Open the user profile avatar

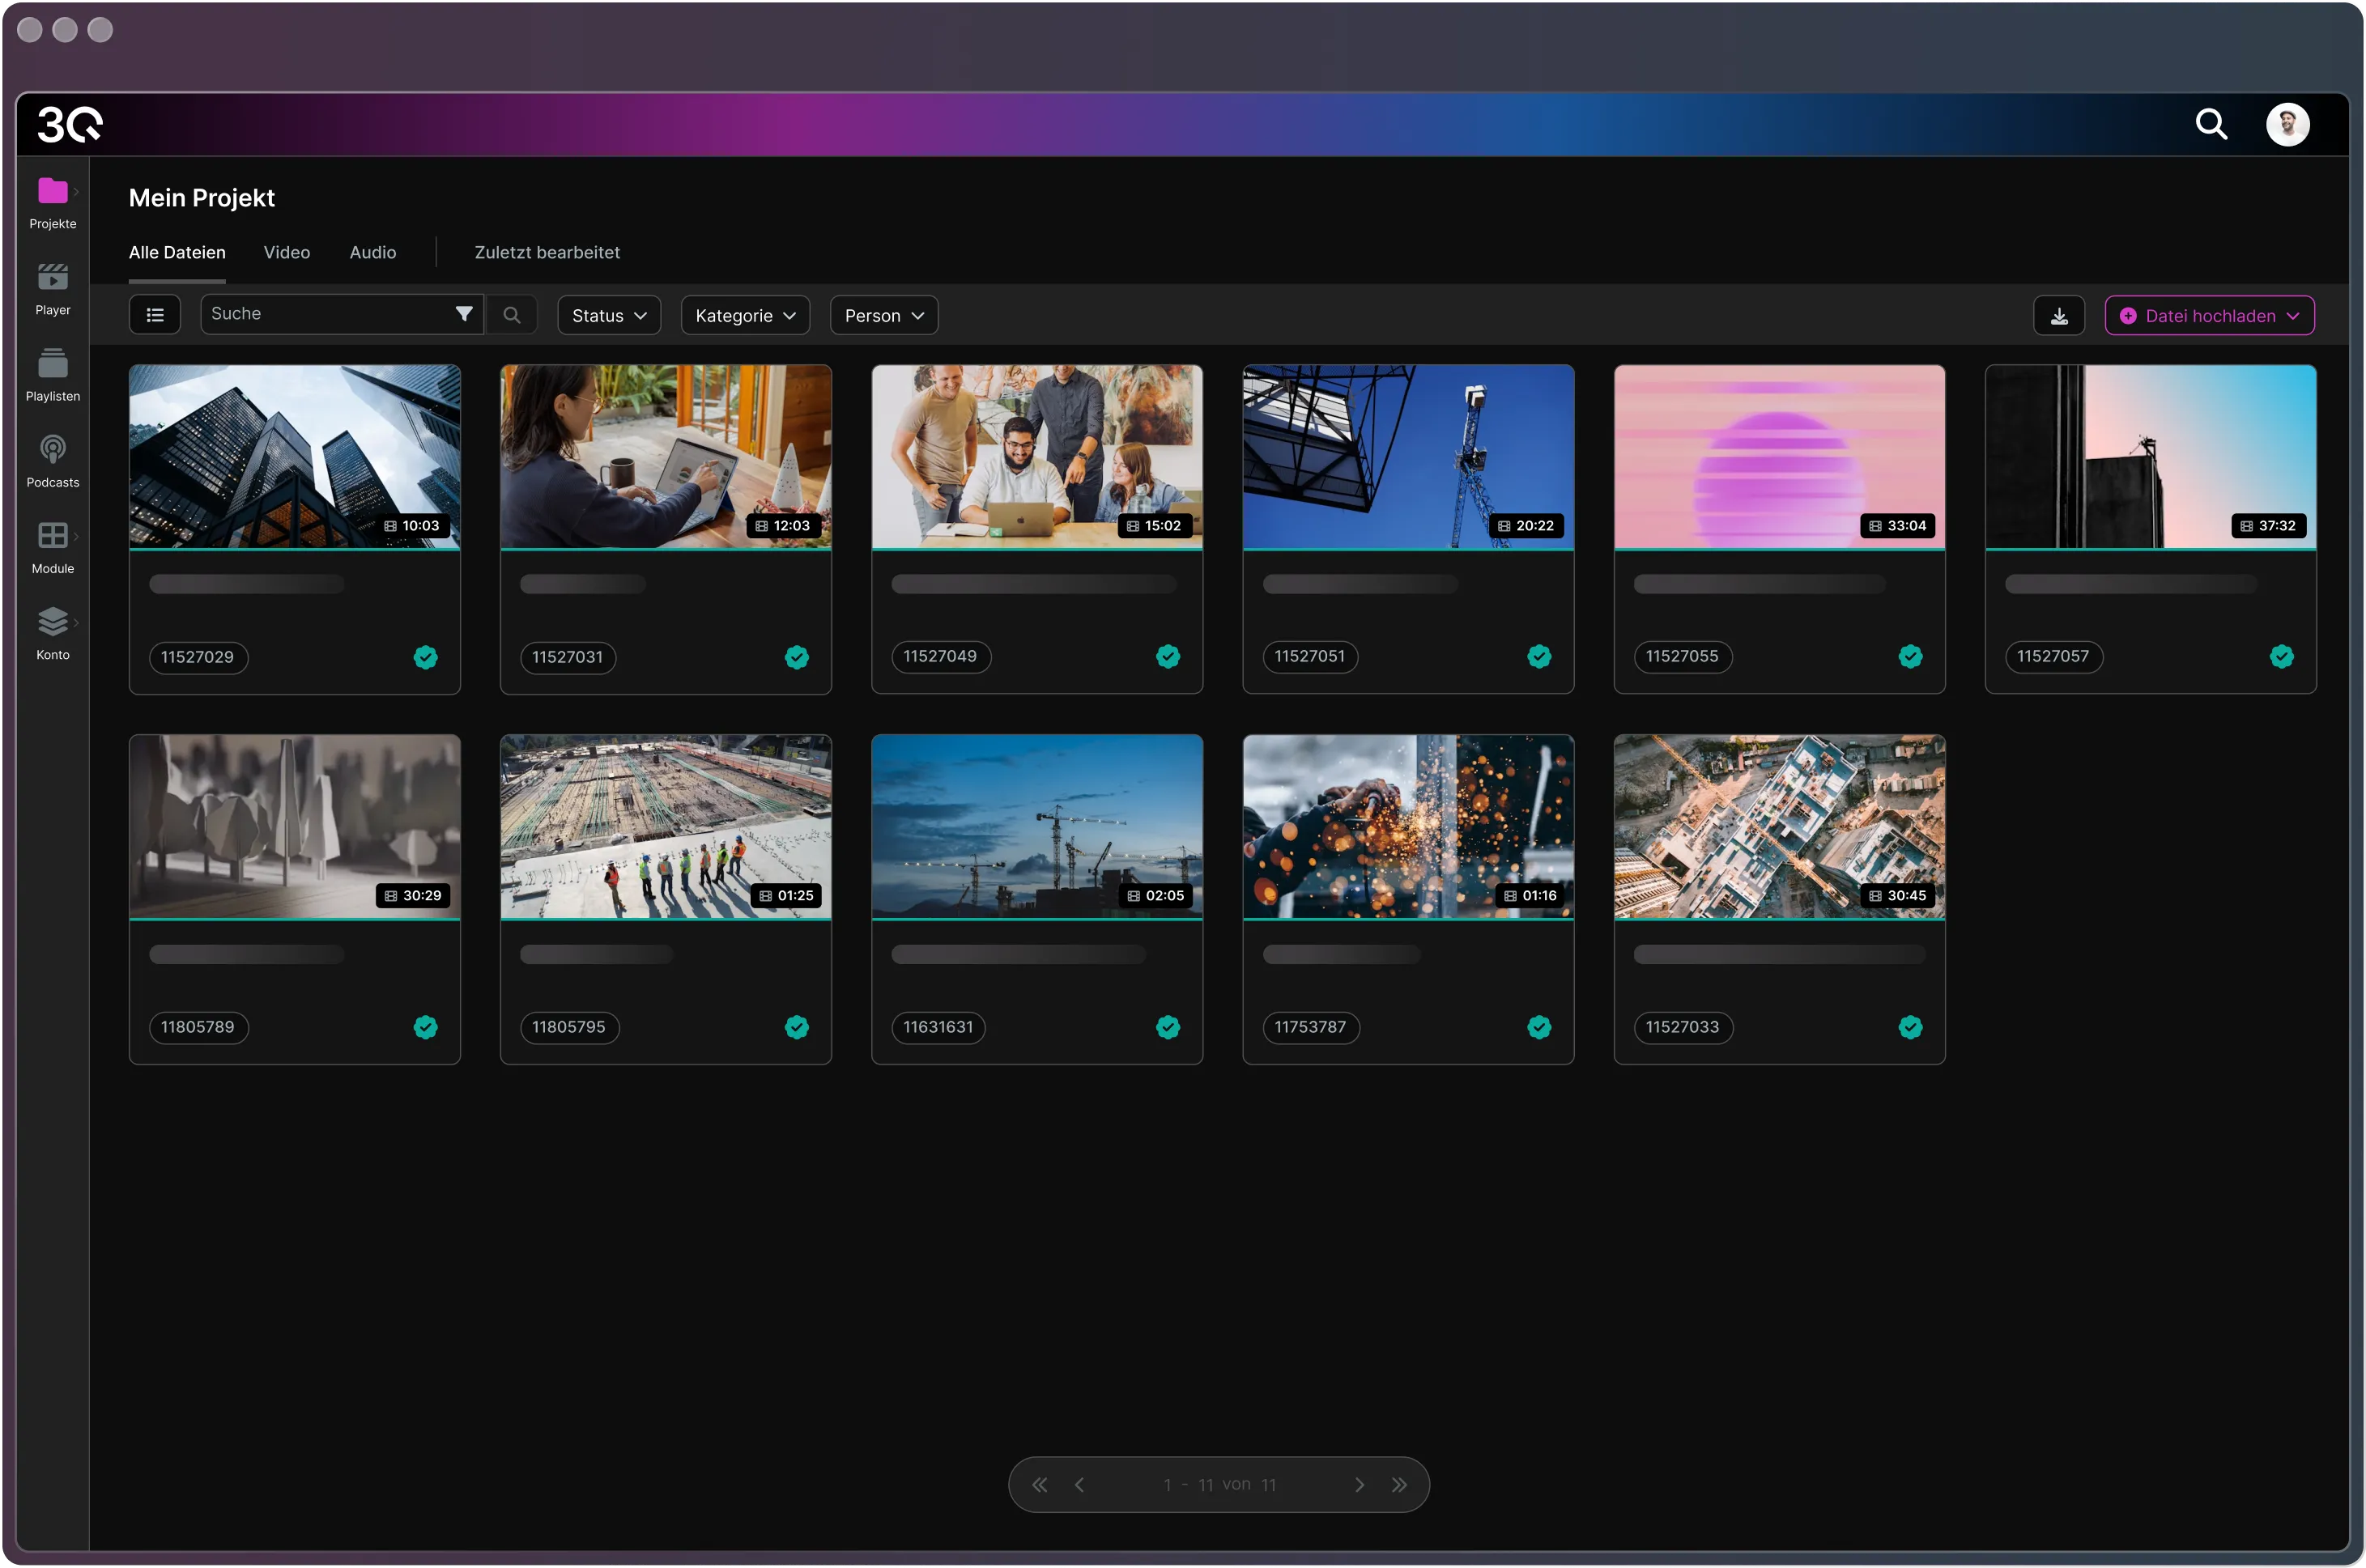pos(2287,125)
